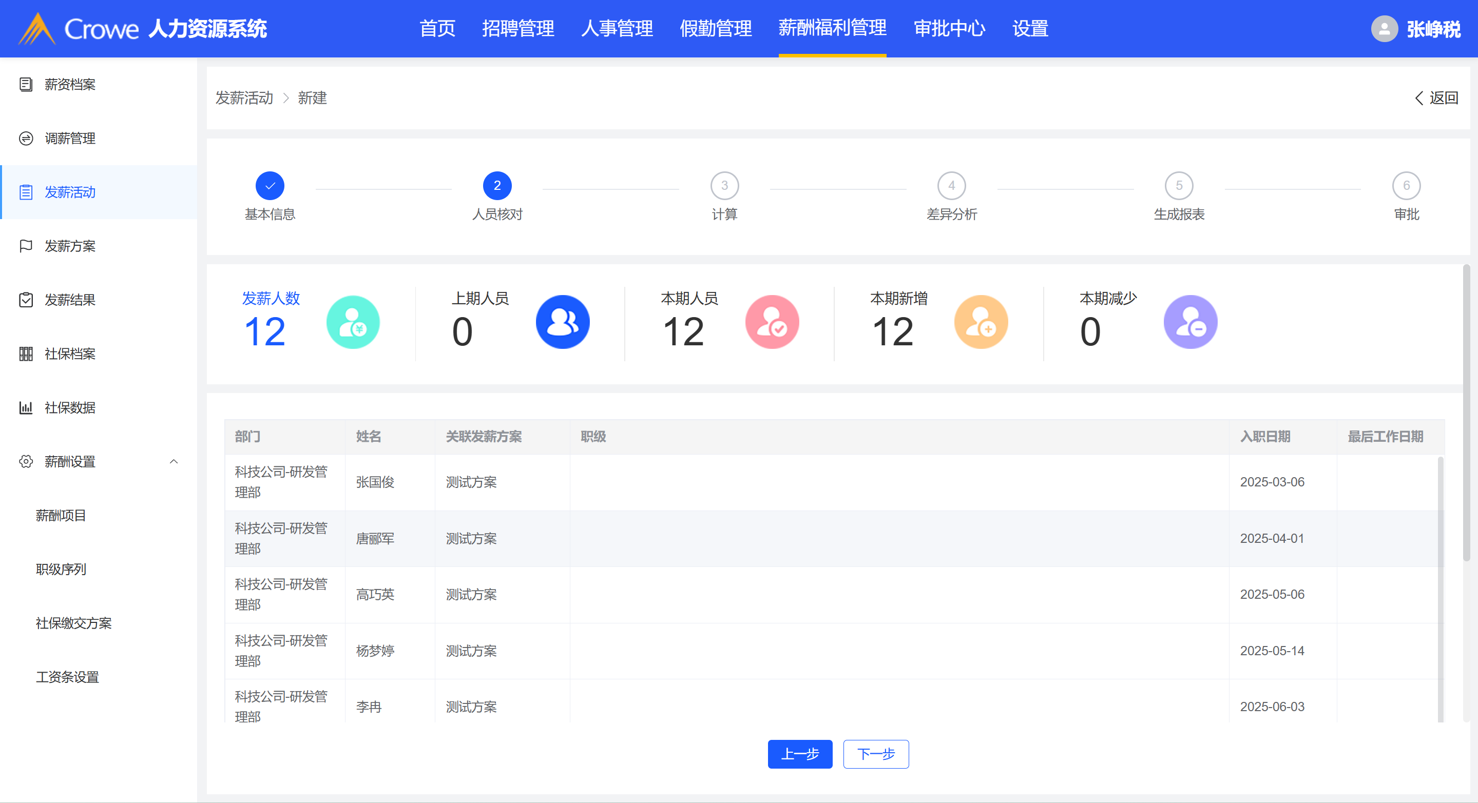Open the 假勤管理 top menu
The height and width of the screenshot is (803, 1478).
point(716,29)
